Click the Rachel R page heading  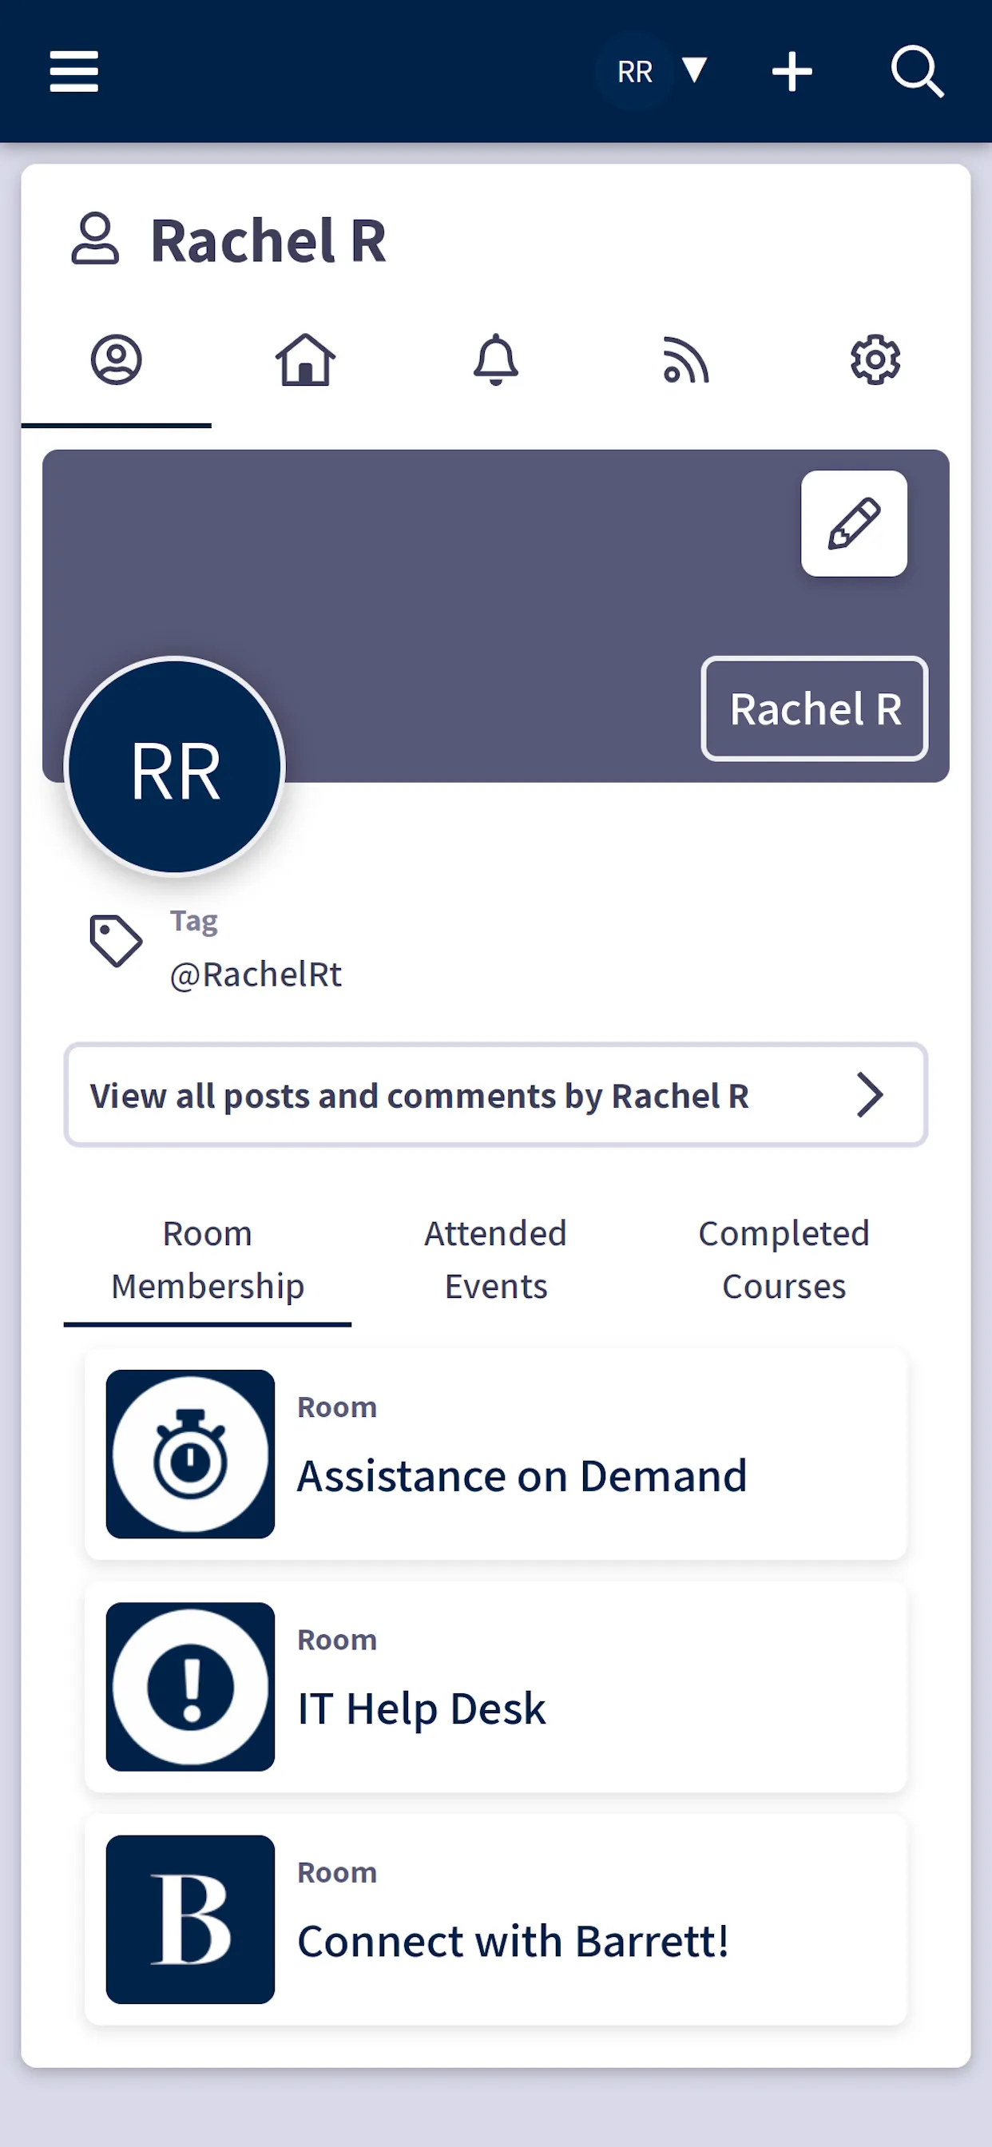268,241
